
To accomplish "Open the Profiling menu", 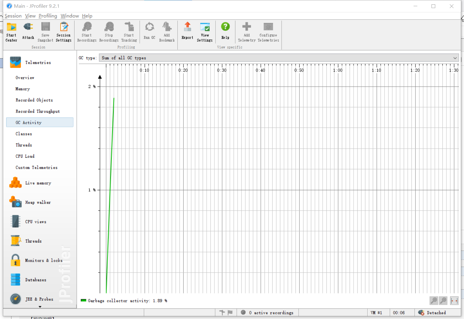I will point(48,16).
